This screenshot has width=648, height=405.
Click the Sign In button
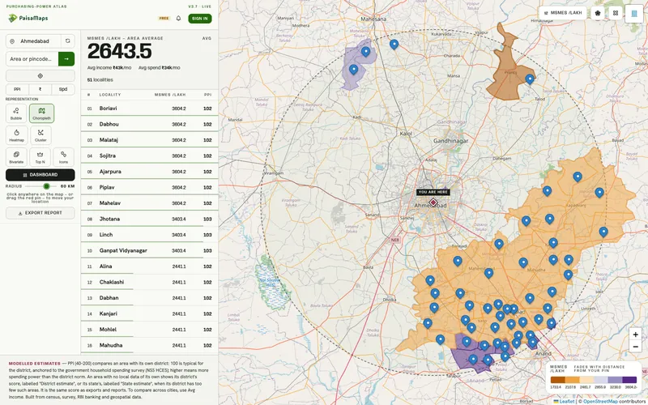(200, 19)
